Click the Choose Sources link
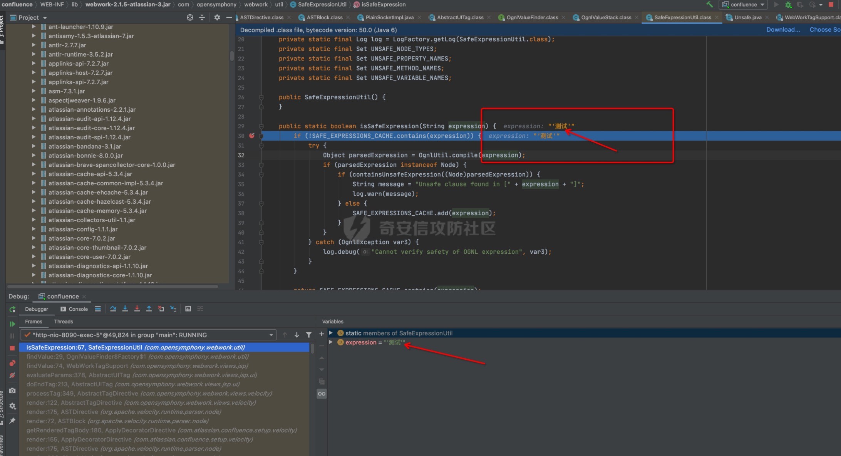841x456 pixels. (x=825, y=30)
